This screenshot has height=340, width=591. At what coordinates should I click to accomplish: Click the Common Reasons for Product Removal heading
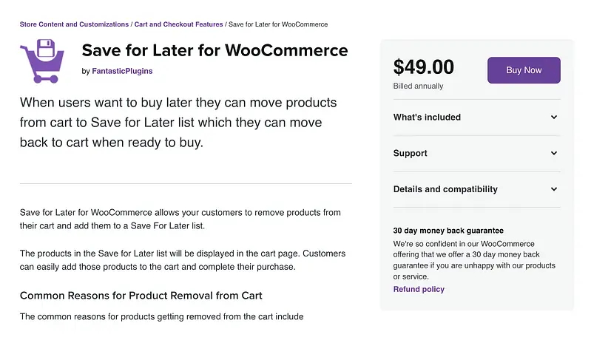tap(141, 296)
